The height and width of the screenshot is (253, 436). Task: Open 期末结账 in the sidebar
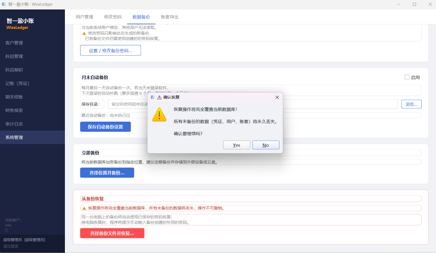coord(32,97)
